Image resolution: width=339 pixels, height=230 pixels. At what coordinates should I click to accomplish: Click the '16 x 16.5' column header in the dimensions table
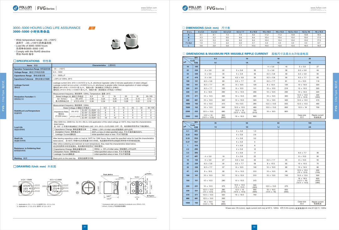[319, 32]
